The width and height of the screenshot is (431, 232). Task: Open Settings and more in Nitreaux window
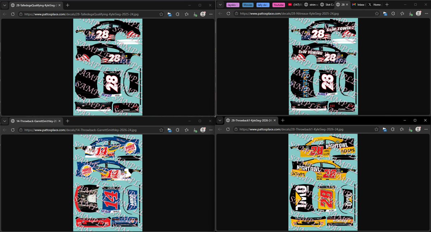tap(426, 13)
